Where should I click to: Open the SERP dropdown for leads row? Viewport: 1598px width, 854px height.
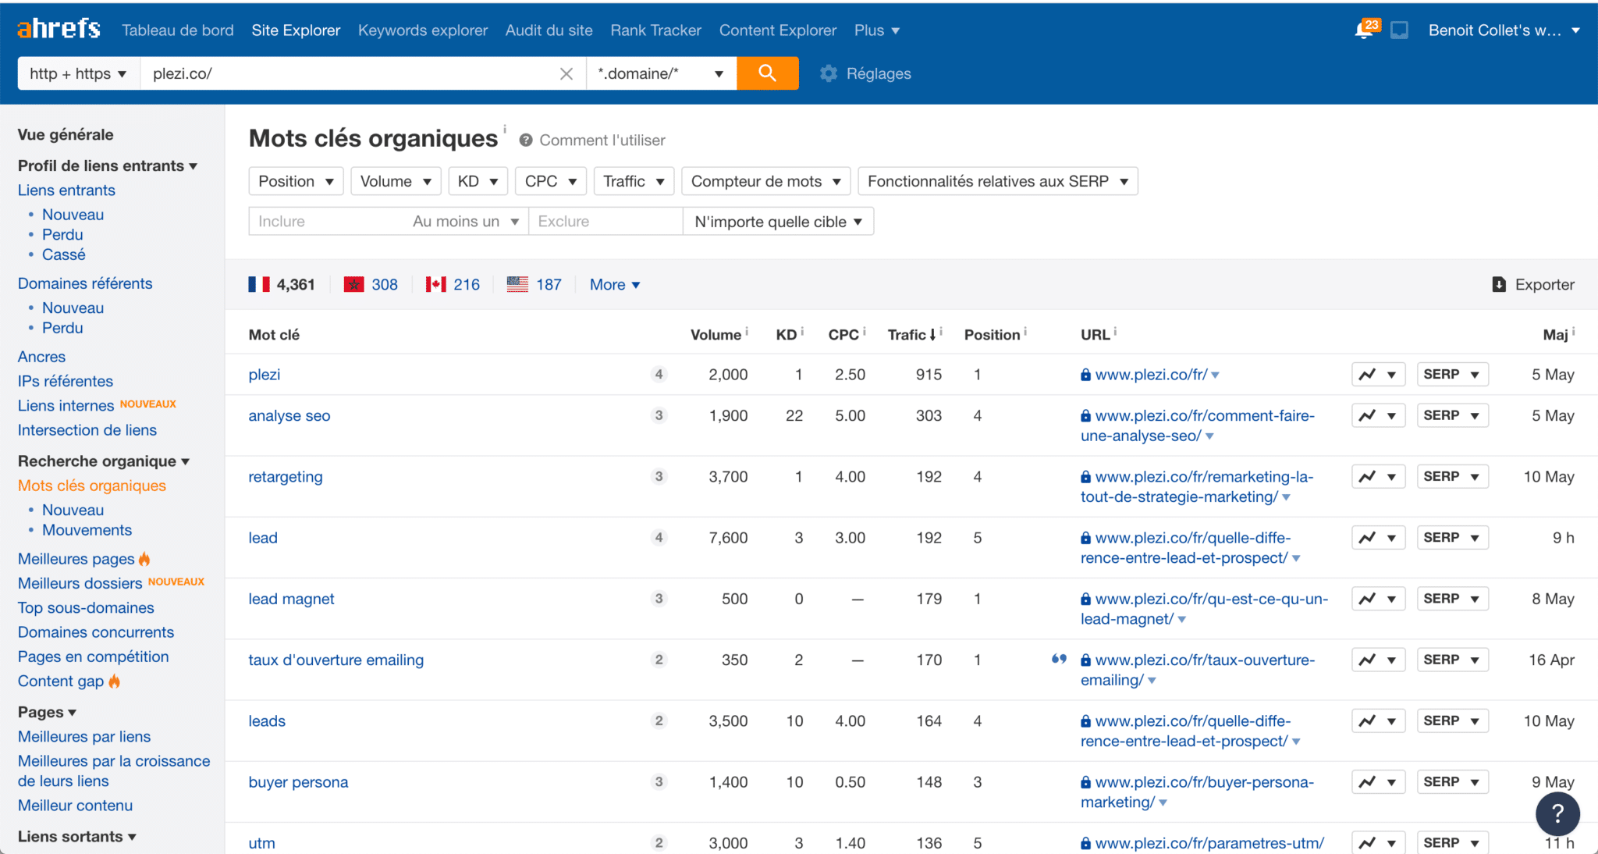point(1452,721)
